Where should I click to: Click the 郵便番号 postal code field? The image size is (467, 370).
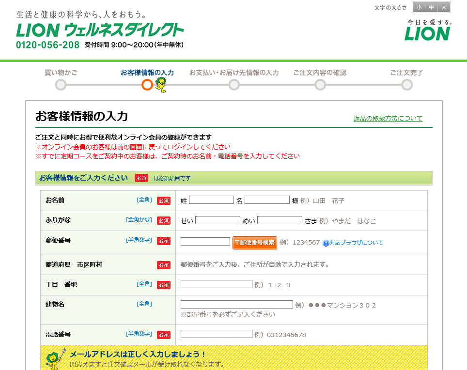(x=205, y=241)
